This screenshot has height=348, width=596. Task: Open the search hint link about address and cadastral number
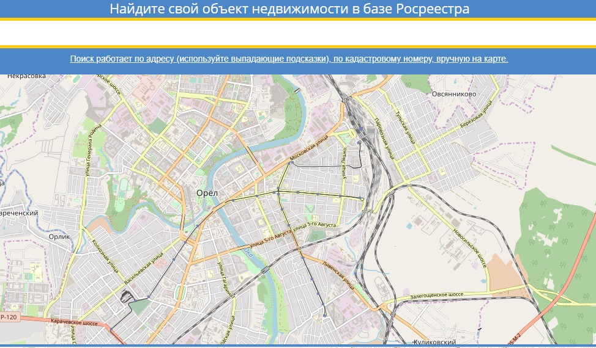coord(289,59)
